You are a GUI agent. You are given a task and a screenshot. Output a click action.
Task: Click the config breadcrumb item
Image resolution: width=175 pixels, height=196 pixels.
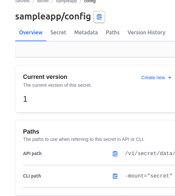pos(90,1)
